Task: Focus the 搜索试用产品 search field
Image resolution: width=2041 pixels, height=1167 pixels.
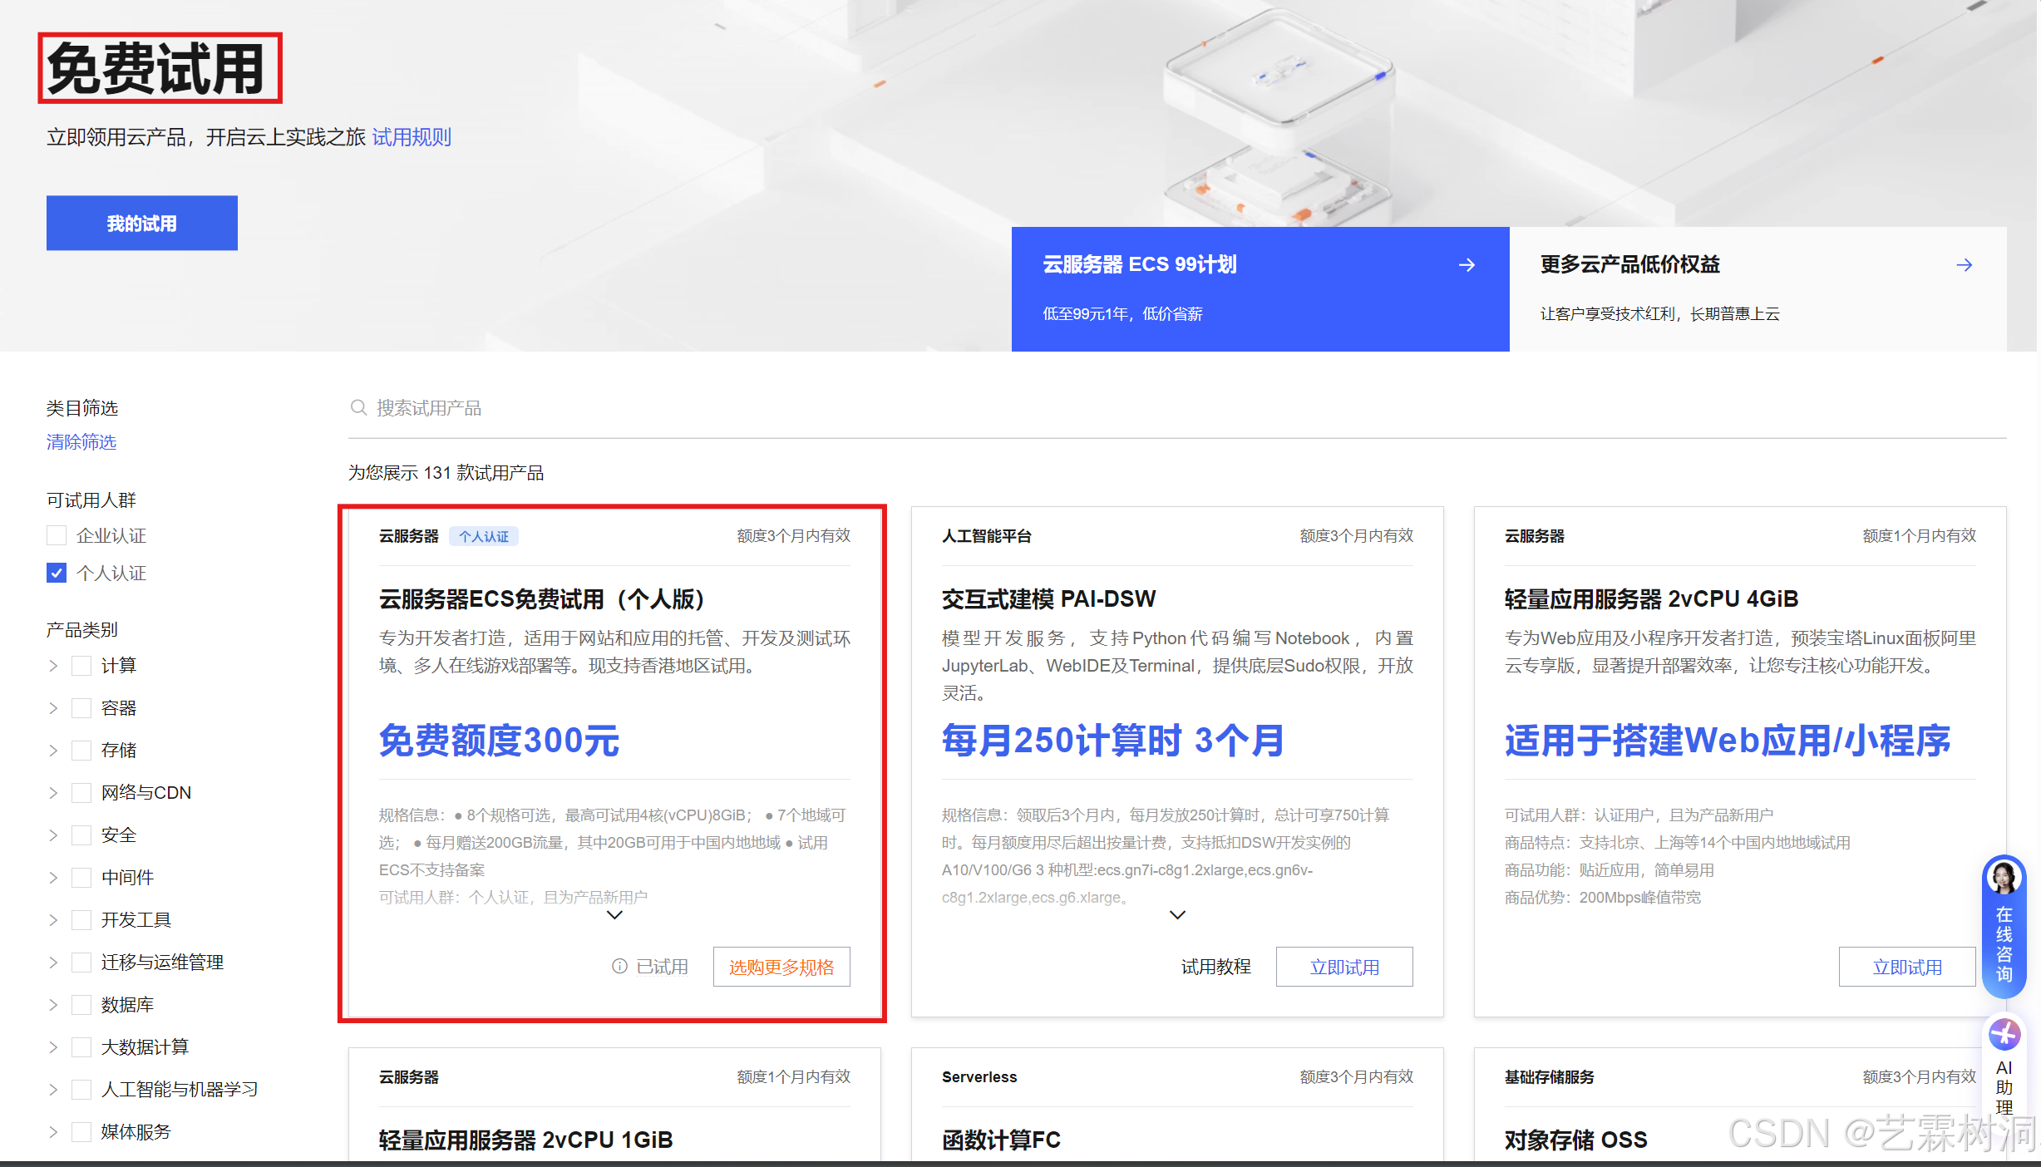Action: [1177, 407]
